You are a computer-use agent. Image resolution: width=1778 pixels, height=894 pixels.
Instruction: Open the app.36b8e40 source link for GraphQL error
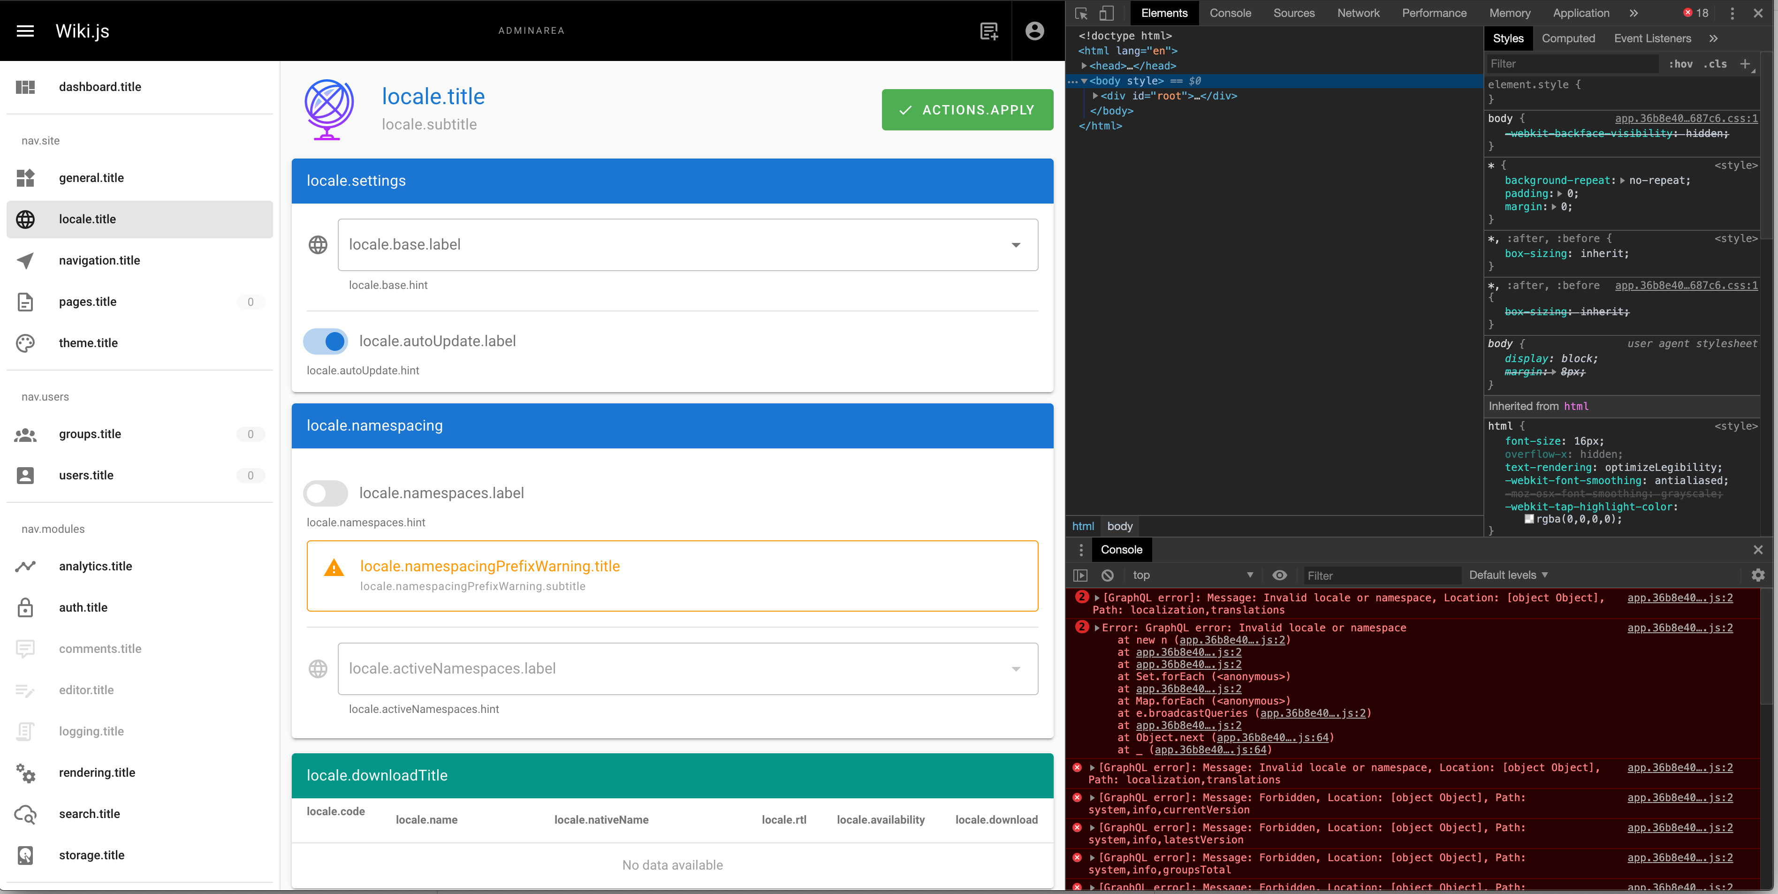click(x=1680, y=598)
